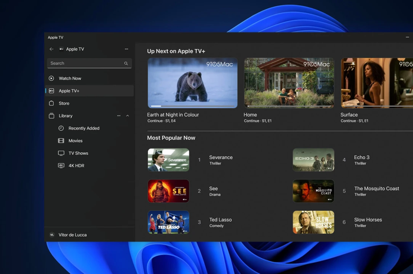The width and height of the screenshot is (413, 274).
Task: Click the Earth at Night in Colour progress bar
Action: tap(192, 106)
